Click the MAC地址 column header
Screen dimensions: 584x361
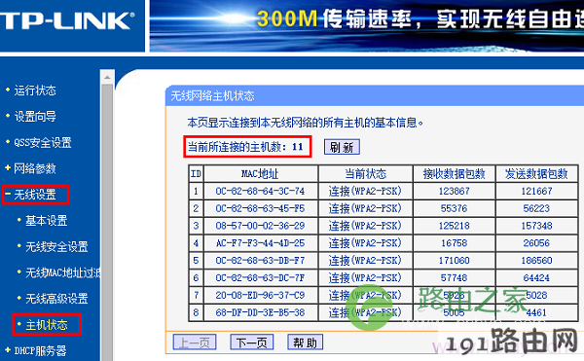tap(260, 174)
